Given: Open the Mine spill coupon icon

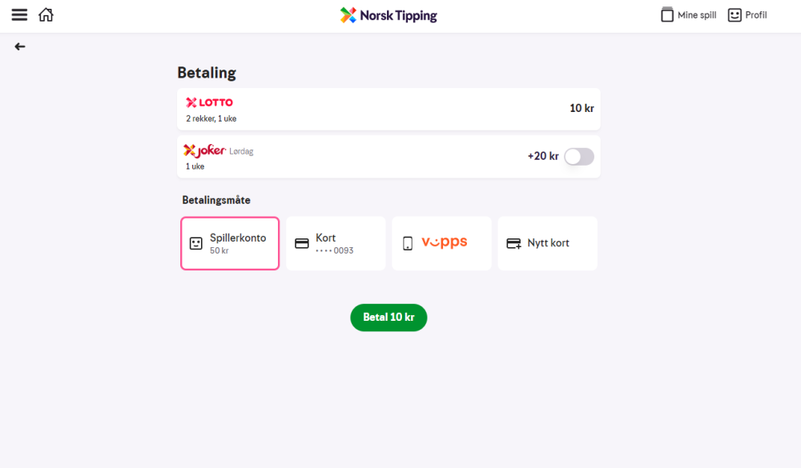Looking at the screenshot, I should click(x=667, y=14).
